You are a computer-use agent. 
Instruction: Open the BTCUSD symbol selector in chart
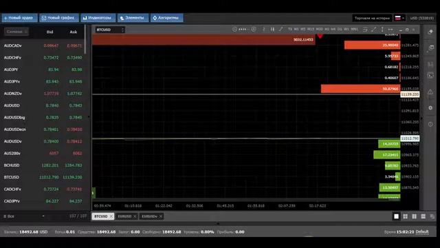tap(109, 30)
